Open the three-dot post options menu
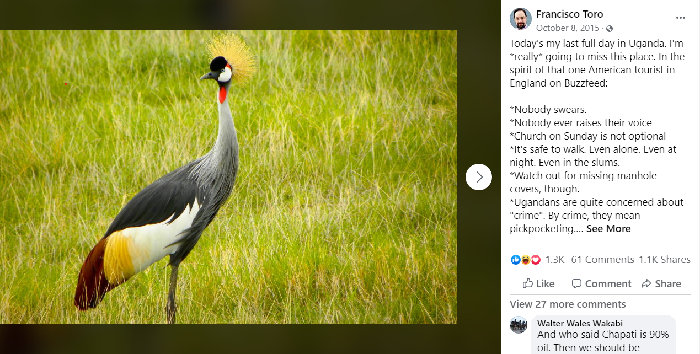Viewport: 700px width, 354px height. pos(681,18)
